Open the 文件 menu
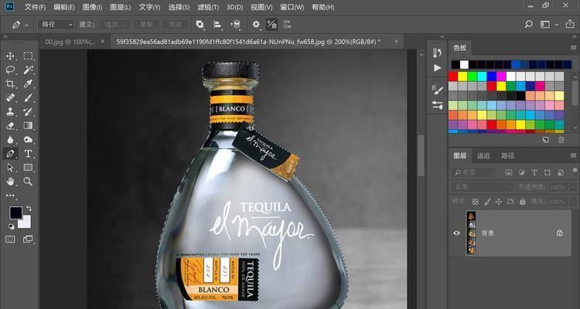 point(35,7)
